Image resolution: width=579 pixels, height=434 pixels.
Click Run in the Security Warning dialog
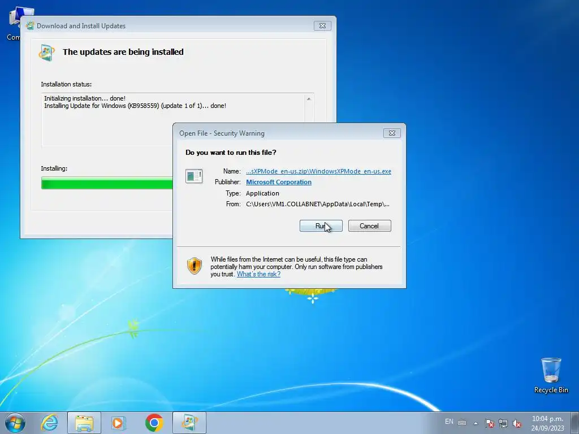[x=321, y=226]
